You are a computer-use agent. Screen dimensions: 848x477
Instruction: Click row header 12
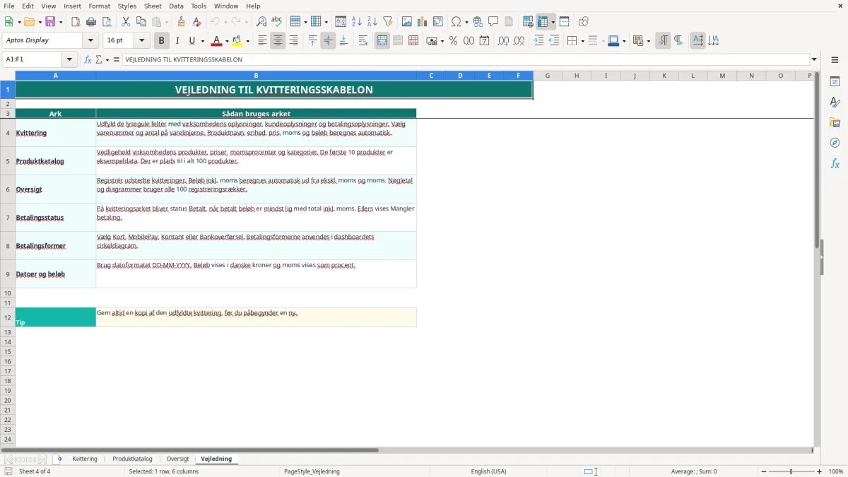point(8,317)
